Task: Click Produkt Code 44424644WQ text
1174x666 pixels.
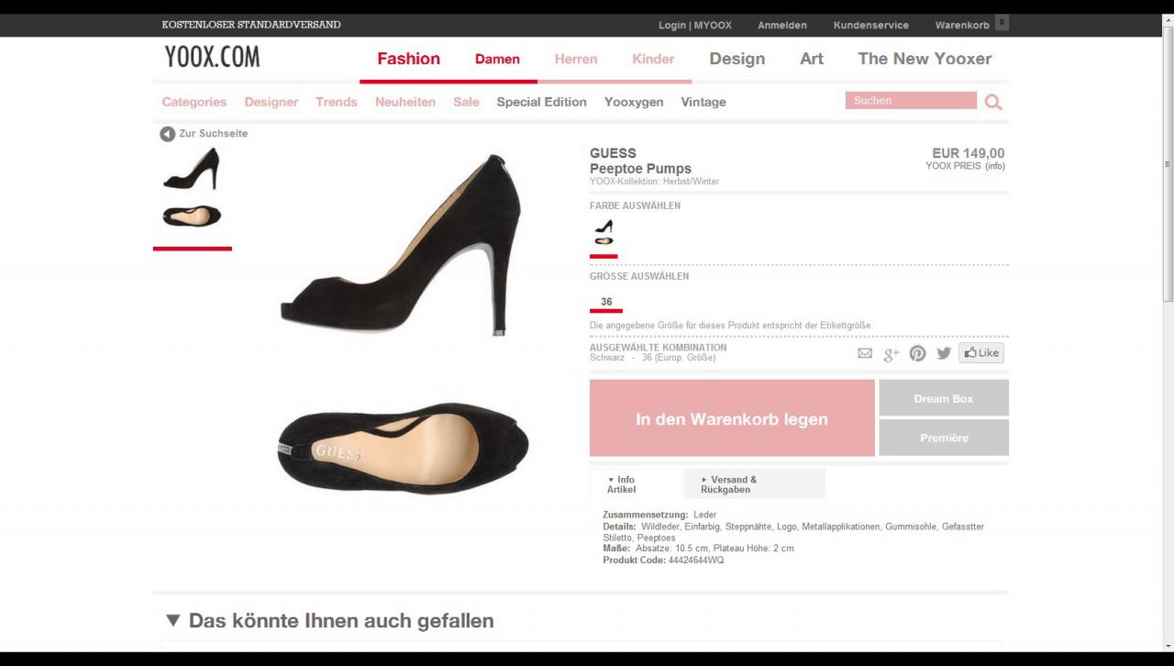Action: point(663,561)
